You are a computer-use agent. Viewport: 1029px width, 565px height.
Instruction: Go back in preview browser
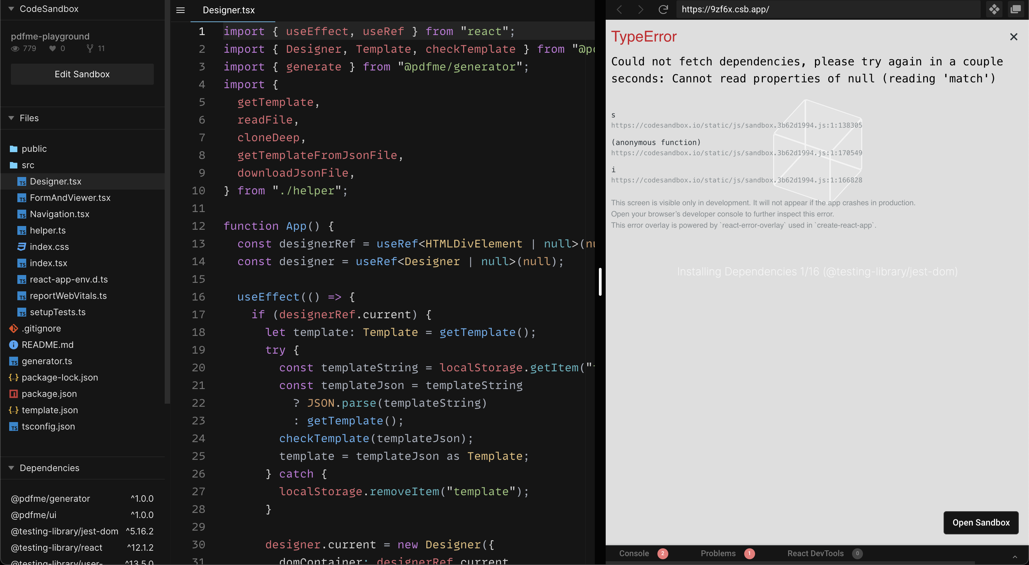pos(620,10)
